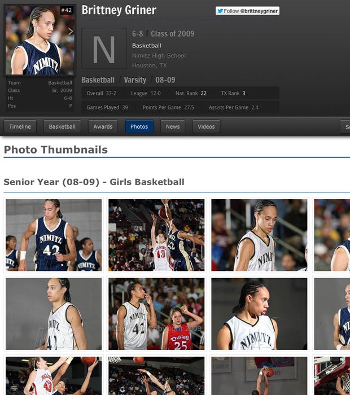Click the 08-09 season label
This screenshot has width=350, height=395.
coord(165,80)
